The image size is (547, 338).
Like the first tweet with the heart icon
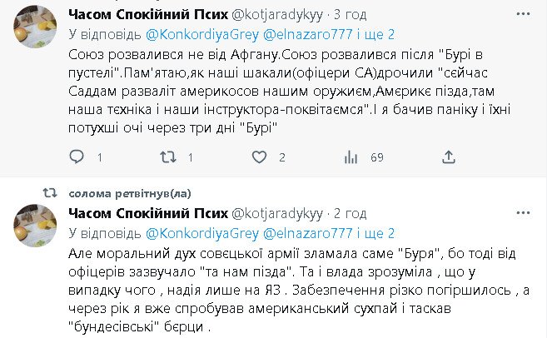click(x=258, y=157)
